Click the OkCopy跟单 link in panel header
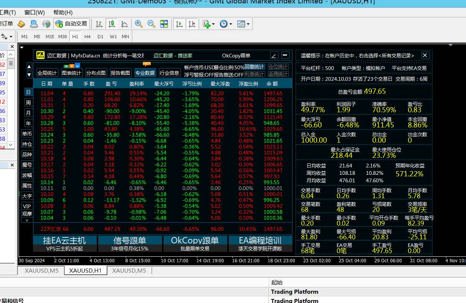Viewport: 466px width, 303px height. pos(236,56)
